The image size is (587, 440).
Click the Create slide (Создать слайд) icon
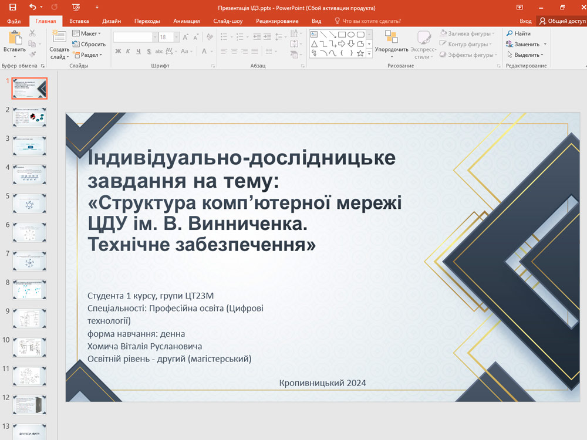(x=59, y=38)
